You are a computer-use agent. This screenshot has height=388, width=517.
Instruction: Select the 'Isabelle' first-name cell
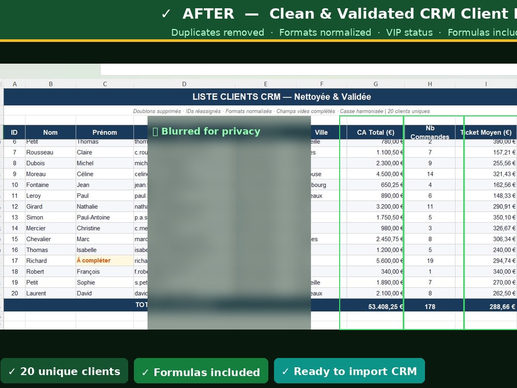point(105,250)
